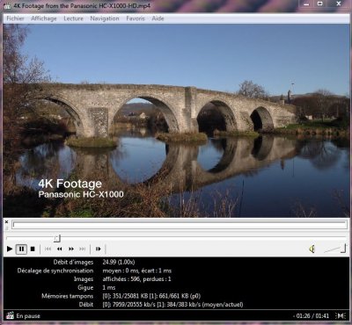Screen dimensions: 352x325
Task: Skip to next file icon
Action: (83, 249)
